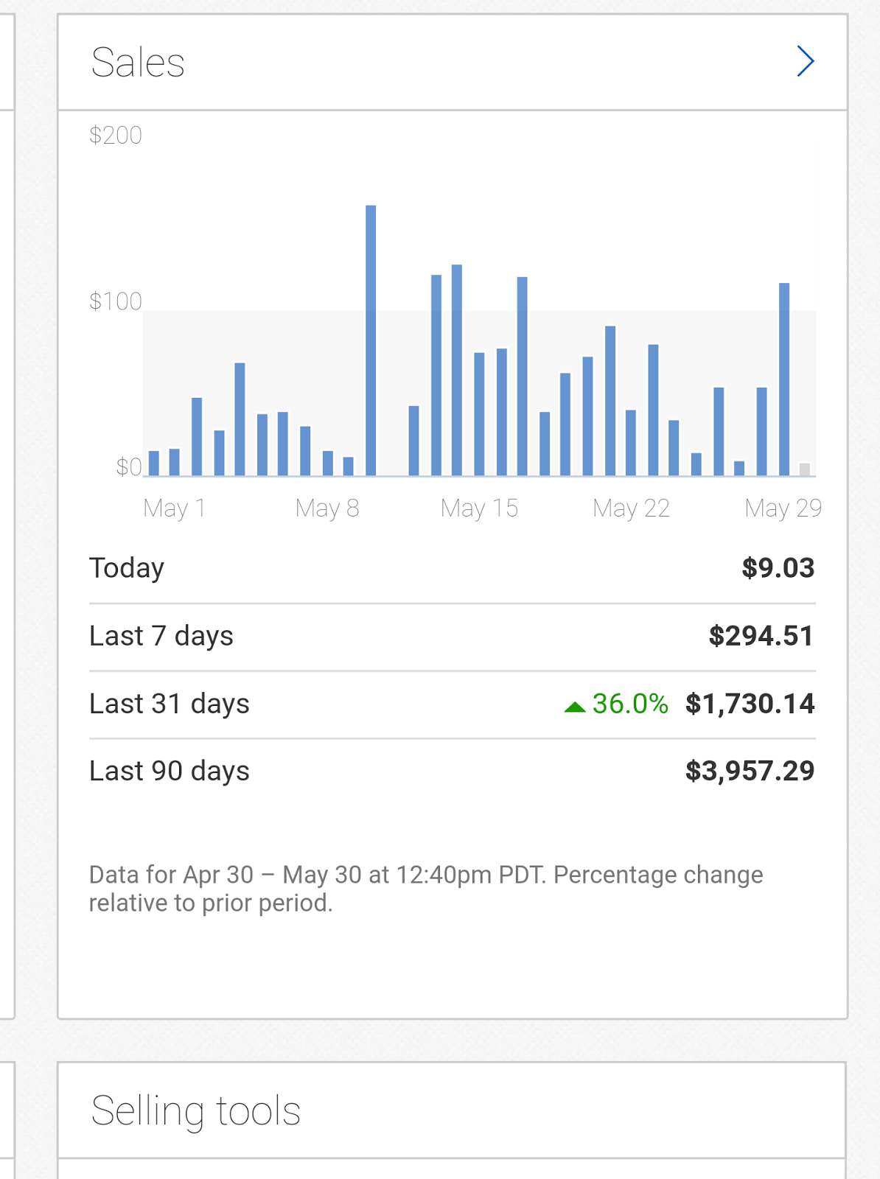This screenshot has width=880, height=1179.
Task: Click the May 8 axis label
Action: pyautogui.click(x=327, y=508)
